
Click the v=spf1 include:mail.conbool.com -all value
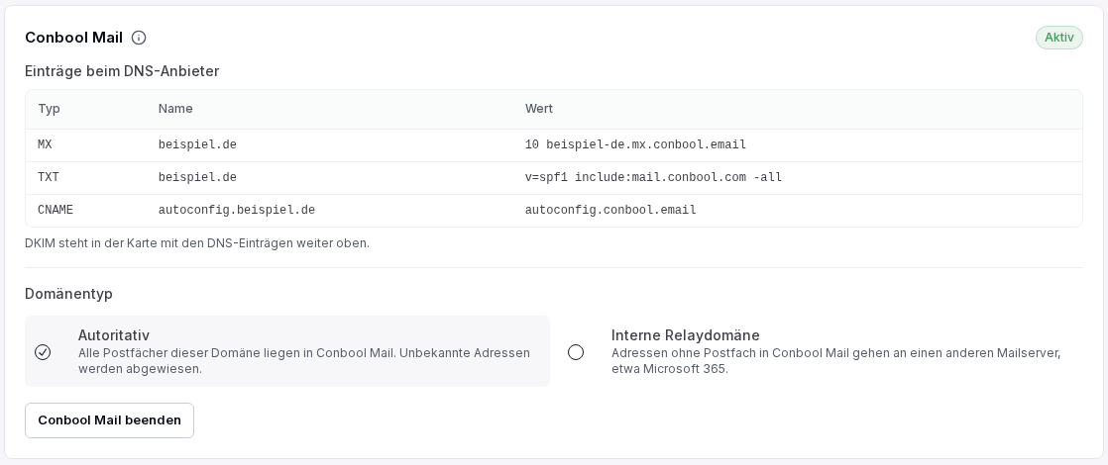click(654, 177)
